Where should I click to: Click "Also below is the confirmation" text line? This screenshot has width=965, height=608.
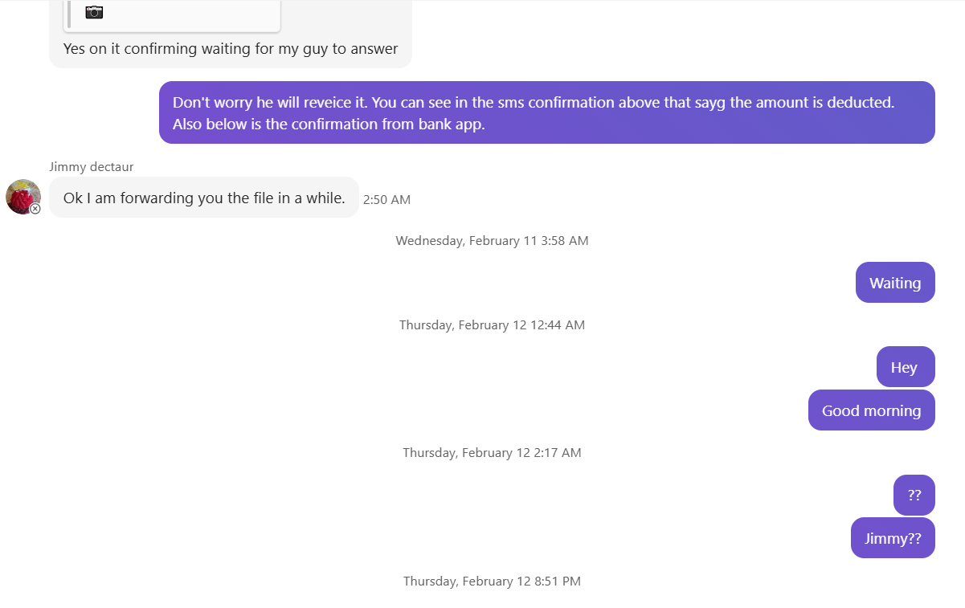pyautogui.click(x=329, y=124)
